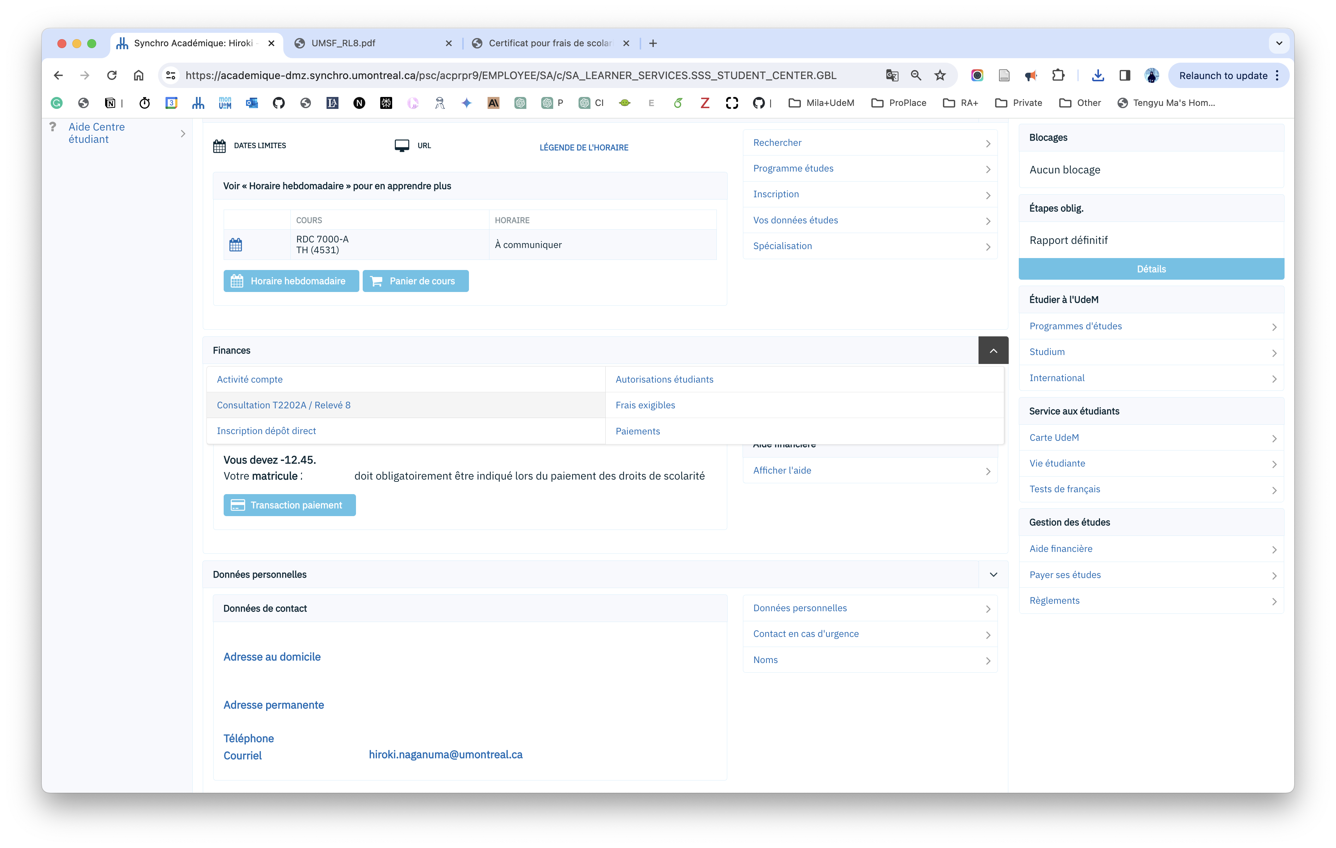
Task: Open the Mila+UdeM bookmarks folder
Action: coord(822,103)
